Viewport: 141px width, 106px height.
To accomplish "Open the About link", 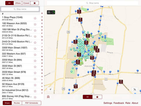I will 135,103.
